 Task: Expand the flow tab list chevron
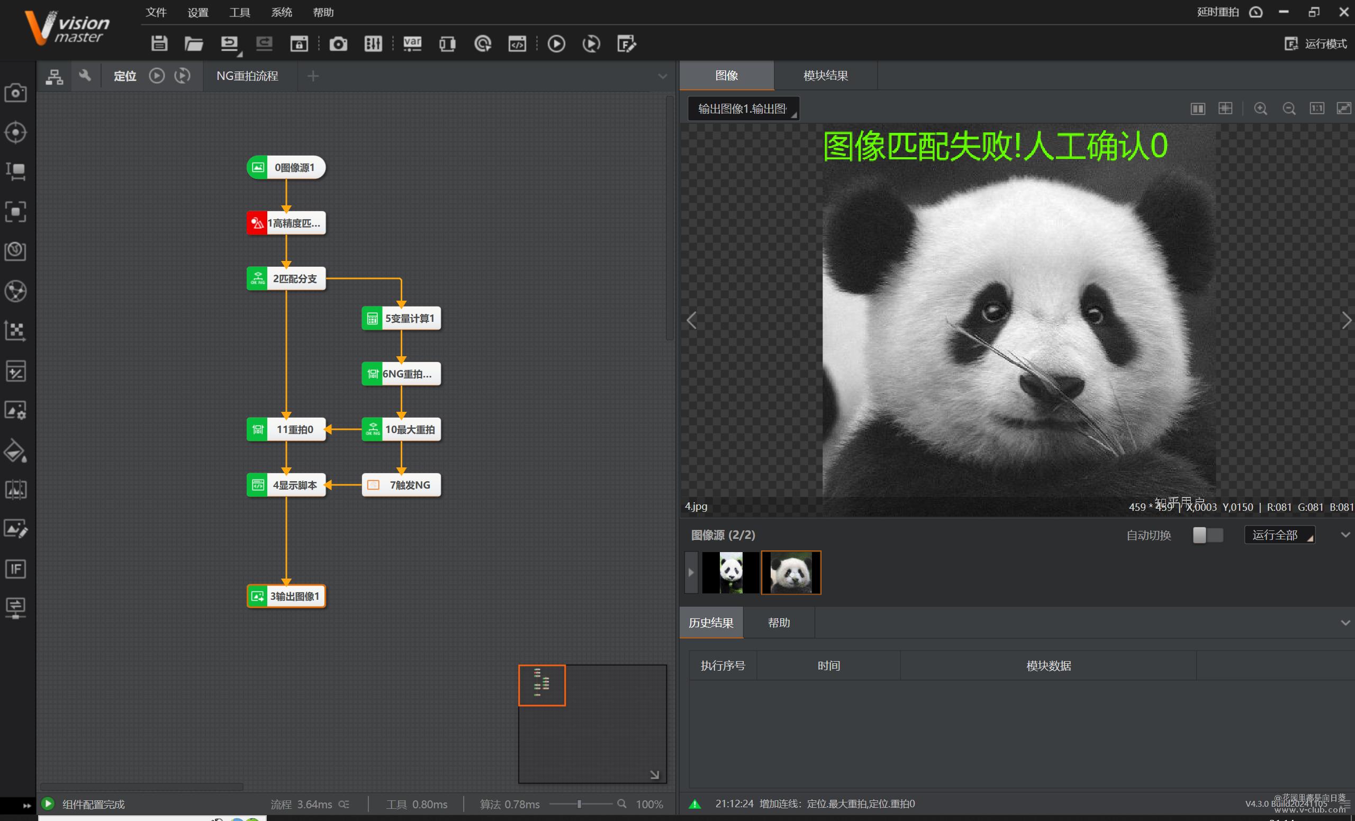663,76
